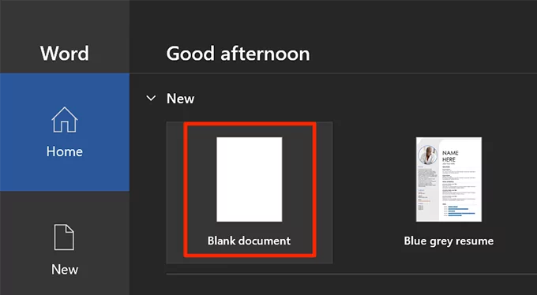The image size is (537, 295).
Task: Click the 'Blue grey resume' label
Action: click(x=449, y=241)
